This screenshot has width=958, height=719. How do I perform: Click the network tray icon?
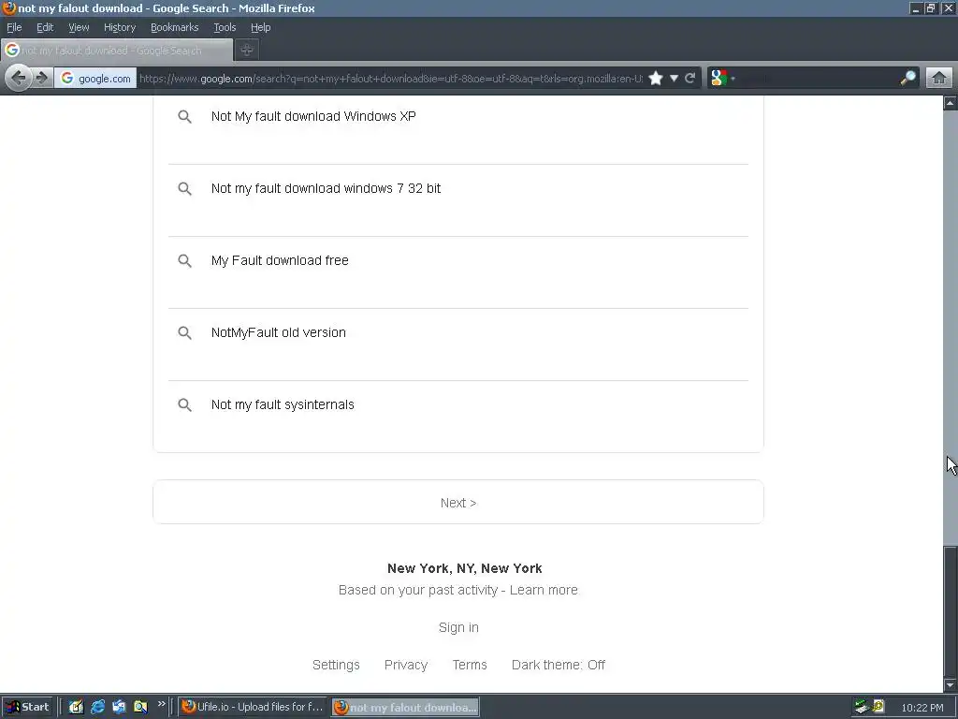pyautogui.click(x=862, y=707)
